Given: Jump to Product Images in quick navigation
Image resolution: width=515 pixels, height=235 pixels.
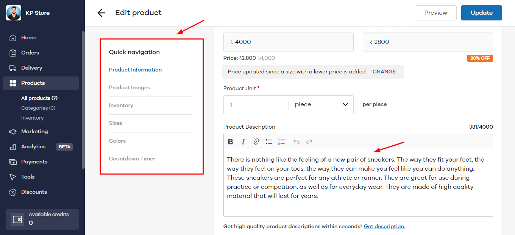Looking at the screenshot, I should pyautogui.click(x=130, y=88).
